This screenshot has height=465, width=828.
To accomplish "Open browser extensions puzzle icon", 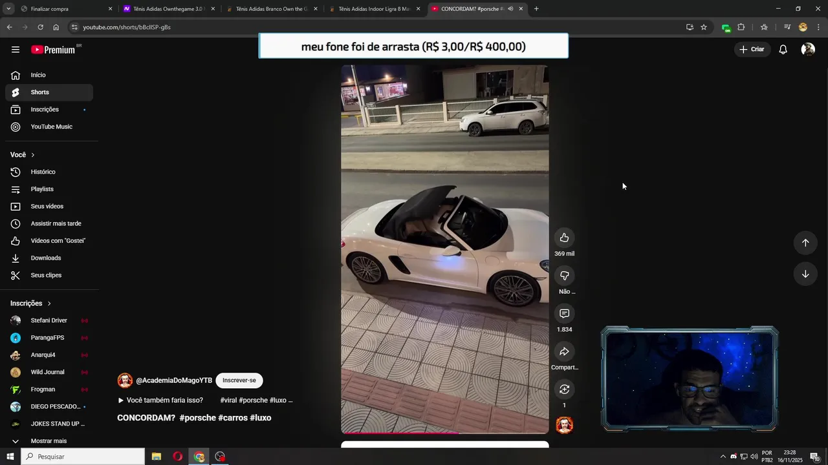I will 741,27.
